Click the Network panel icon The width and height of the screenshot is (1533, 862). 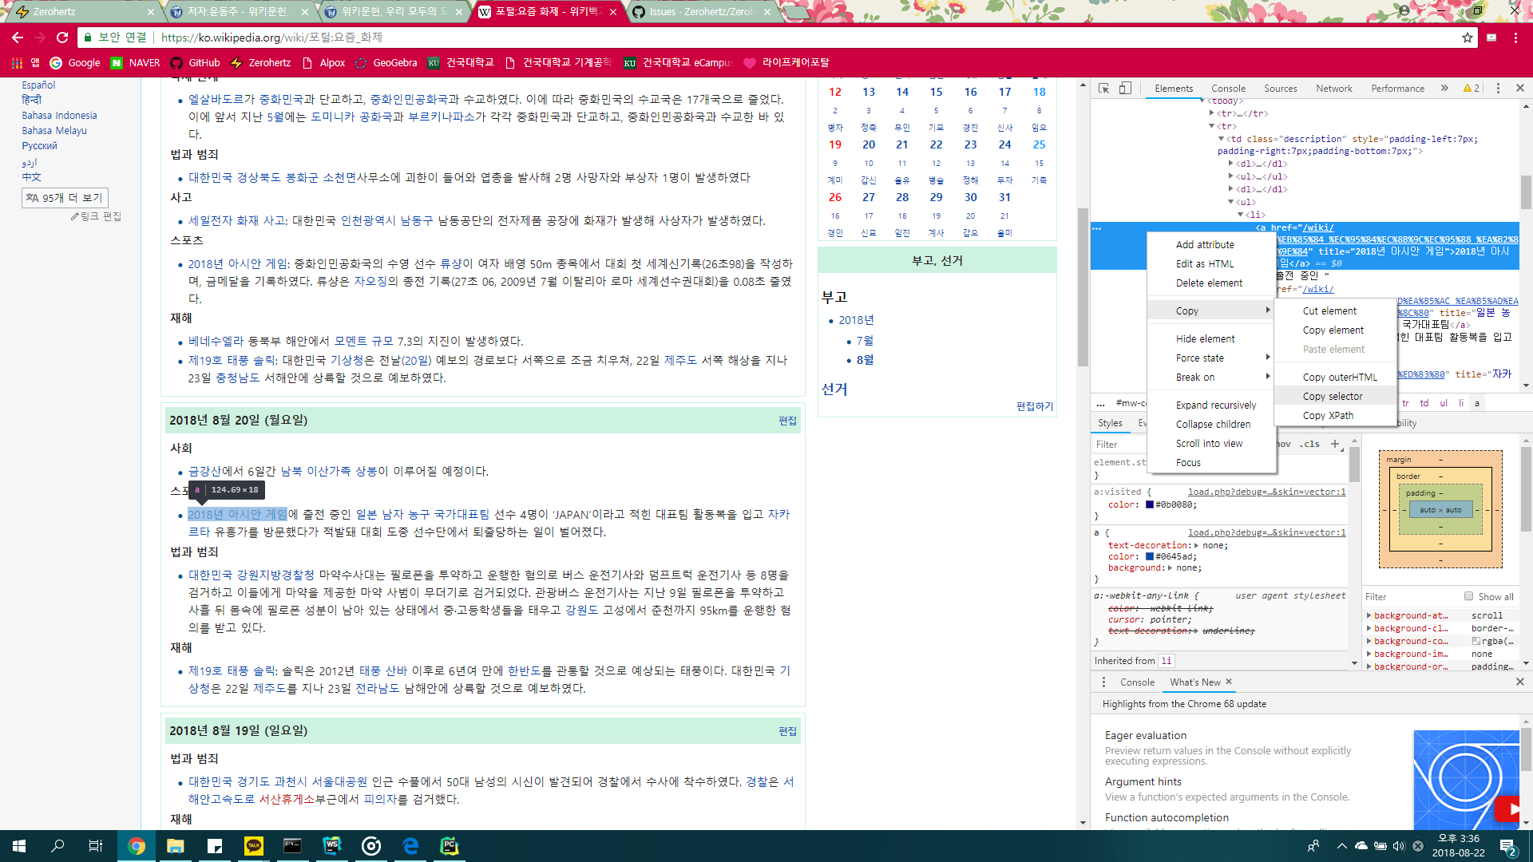(x=1333, y=87)
